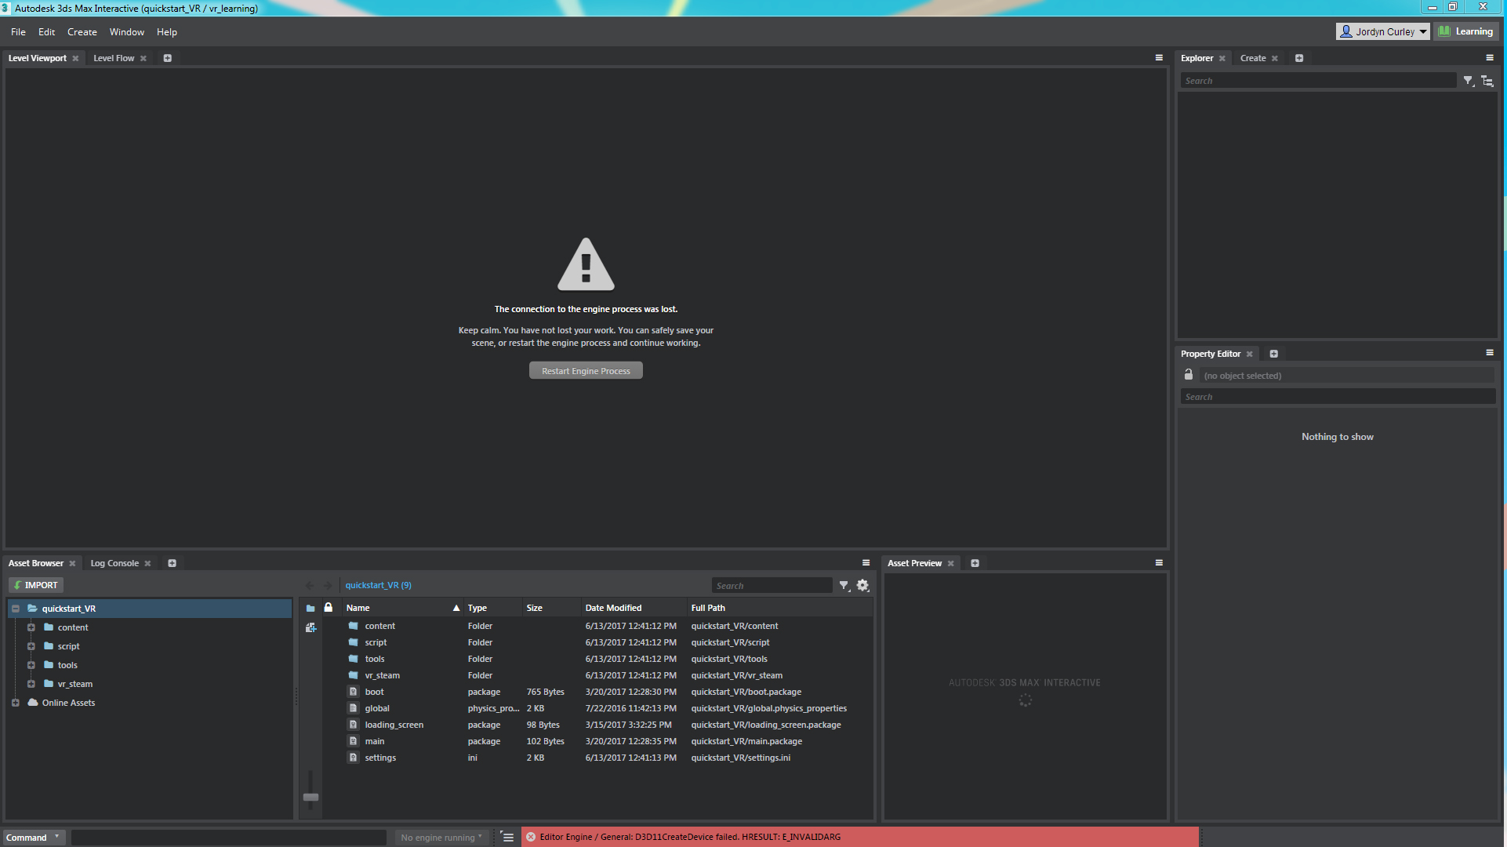1507x847 pixels.
Task: Add a tab next to Log Console
Action: point(172,563)
